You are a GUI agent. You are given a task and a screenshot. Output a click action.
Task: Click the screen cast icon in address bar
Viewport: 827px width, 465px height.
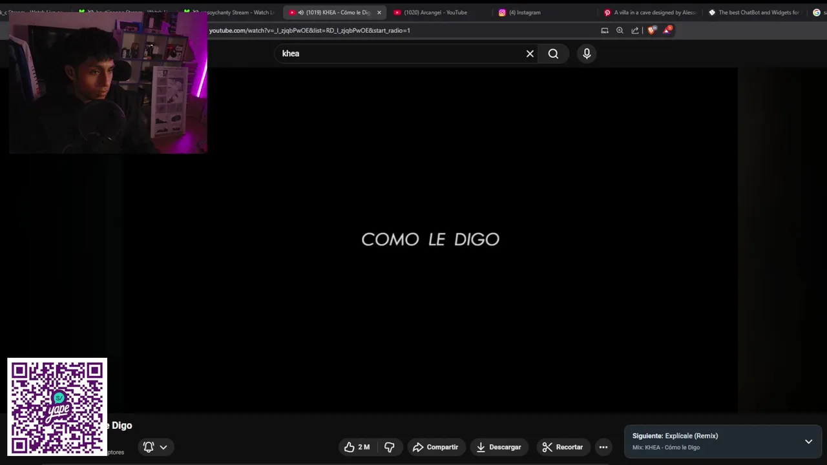[605, 30]
